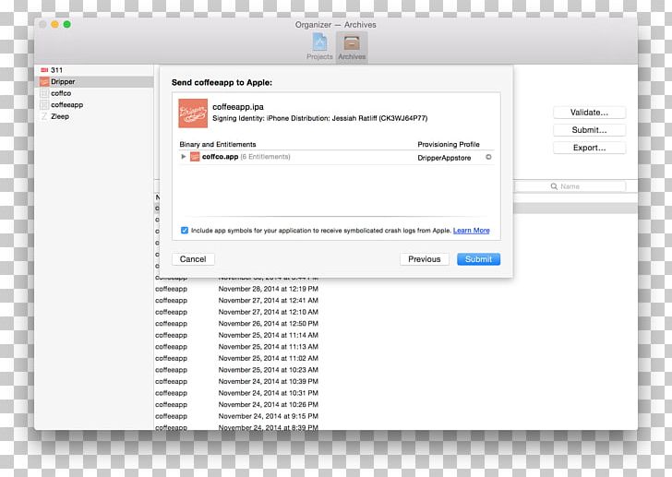Screen dimensions: 672x477
Task: Open the Learn More link
Action: 471,231
